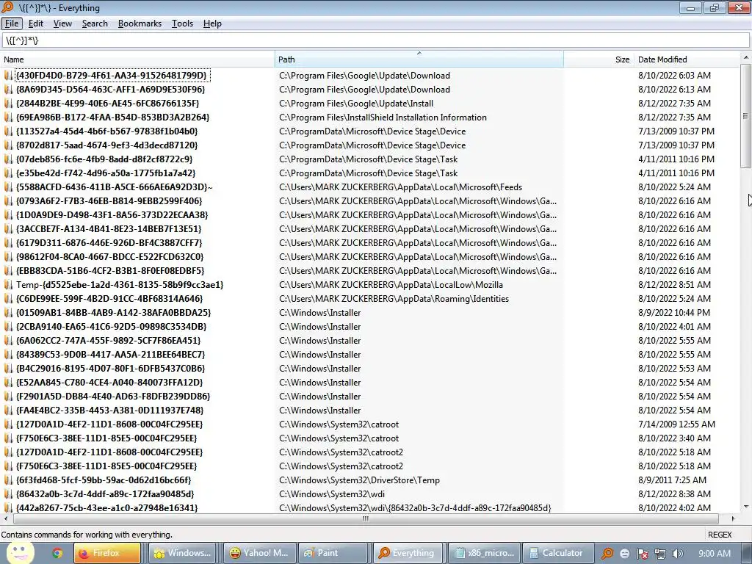
Task: Click path ending in LocalLow\Mozilla
Action: pyautogui.click(x=391, y=284)
